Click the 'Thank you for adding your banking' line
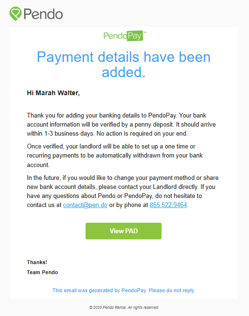Screen dimensions: 249x316 click(x=116, y=116)
